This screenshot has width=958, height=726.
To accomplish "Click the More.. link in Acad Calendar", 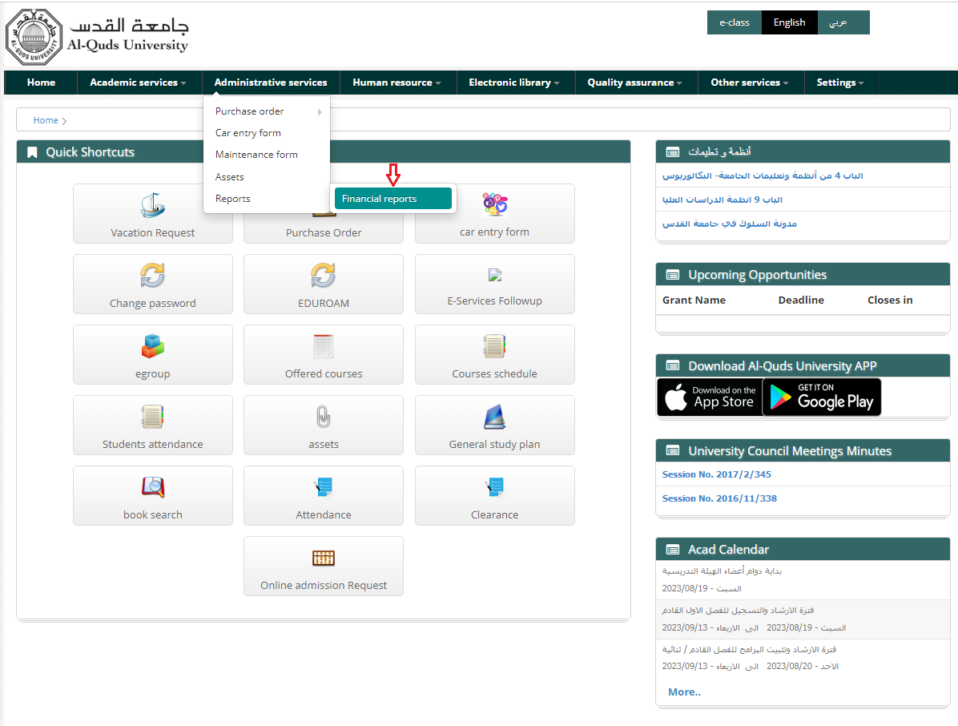I will 683,692.
